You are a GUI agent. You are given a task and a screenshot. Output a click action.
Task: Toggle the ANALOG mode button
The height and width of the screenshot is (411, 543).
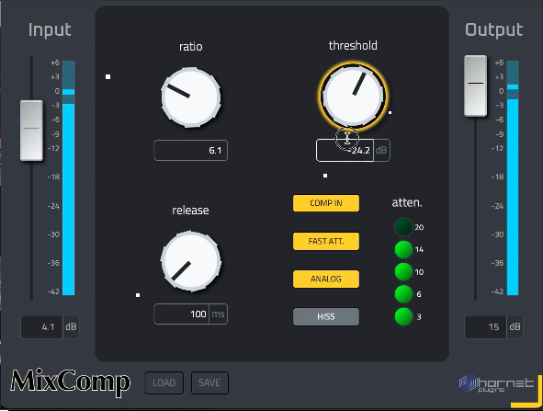tap(326, 279)
